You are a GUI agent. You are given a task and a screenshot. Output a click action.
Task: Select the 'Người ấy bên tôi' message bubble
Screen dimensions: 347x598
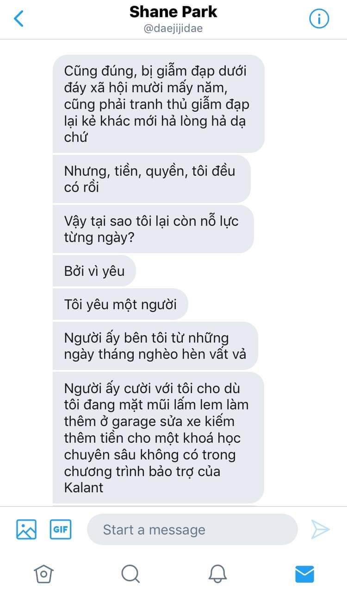coord(155,346)
